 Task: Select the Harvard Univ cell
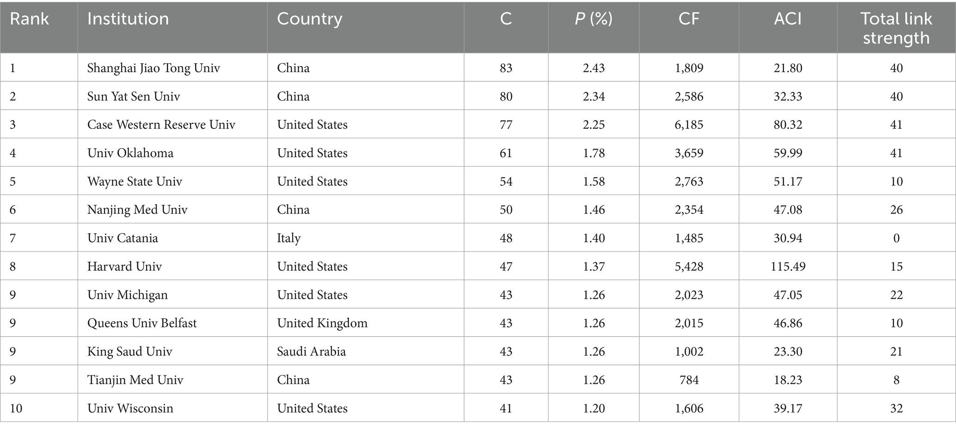click(x=124, y=266)
